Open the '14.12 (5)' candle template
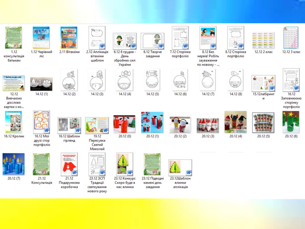Image resolution: width=305 pixels, height=229 pixels. (x=152, y=80)
